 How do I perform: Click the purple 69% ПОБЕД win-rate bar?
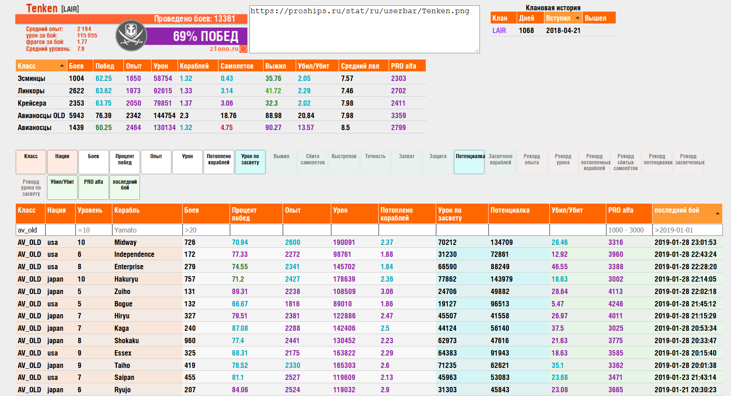[x=197, y=36]
